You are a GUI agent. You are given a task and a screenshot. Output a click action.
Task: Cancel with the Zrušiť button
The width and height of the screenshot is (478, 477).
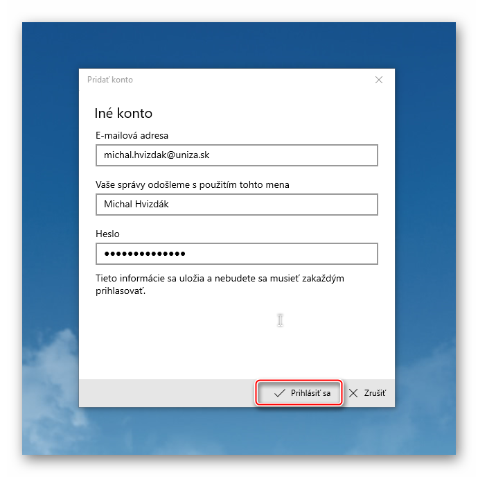(367, 393)
